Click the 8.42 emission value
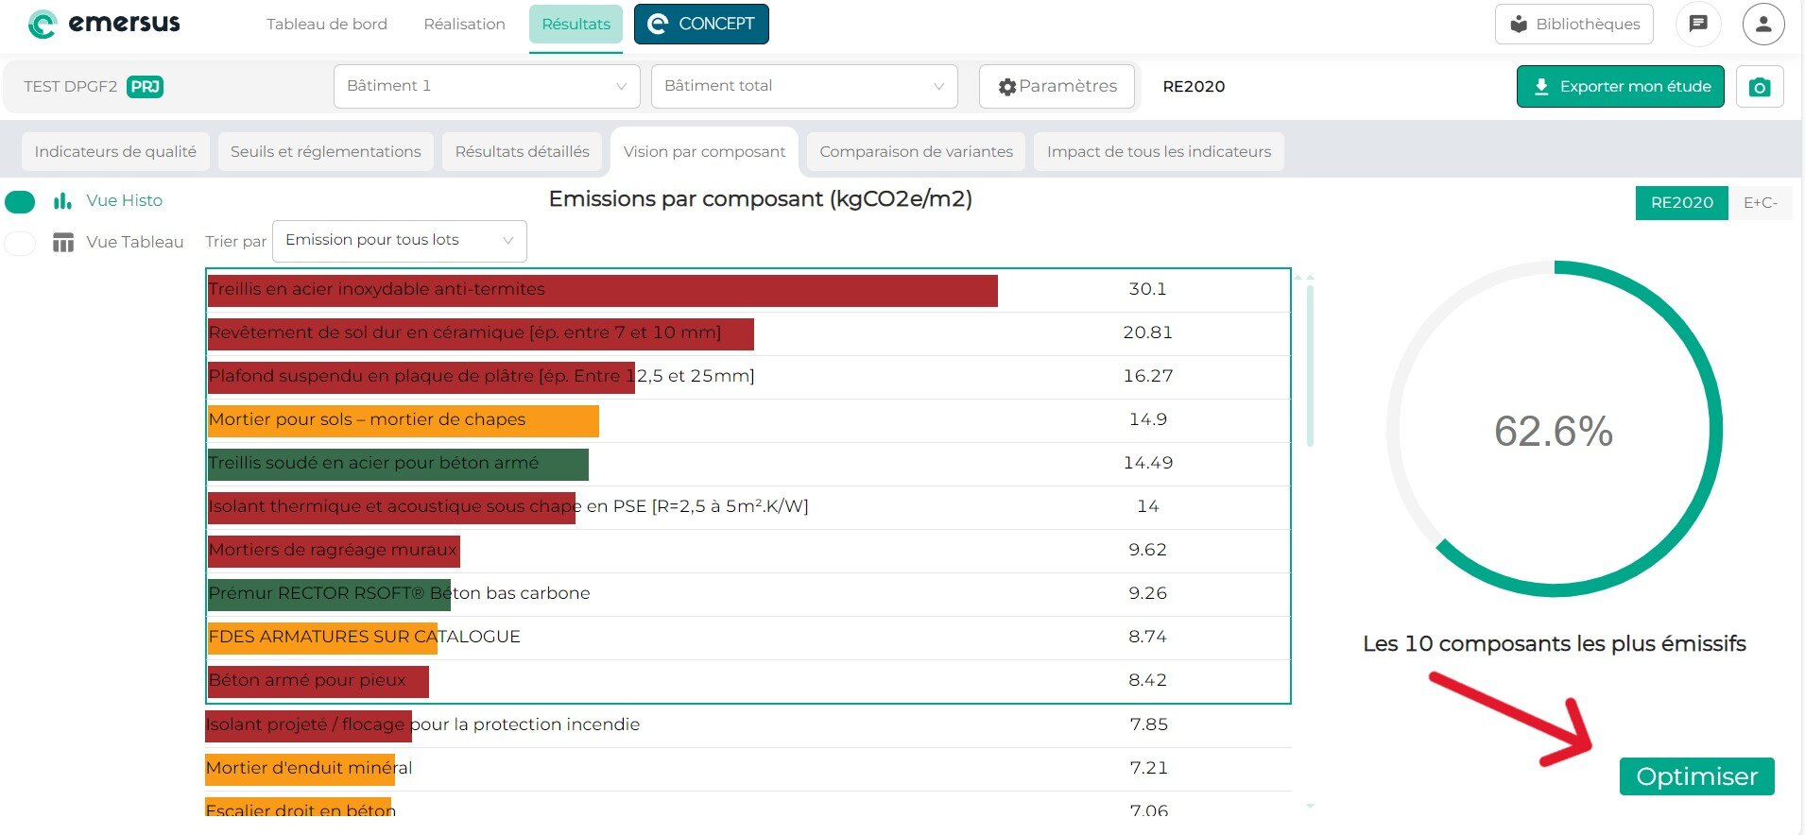1805x835 pixels. [x=1147, y=681]
